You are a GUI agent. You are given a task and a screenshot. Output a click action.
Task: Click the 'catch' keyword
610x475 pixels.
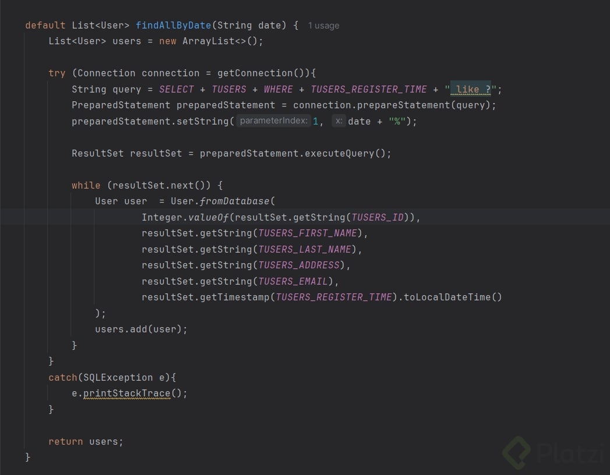click(63, 377)
